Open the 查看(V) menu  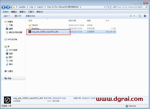pos(22,12)
